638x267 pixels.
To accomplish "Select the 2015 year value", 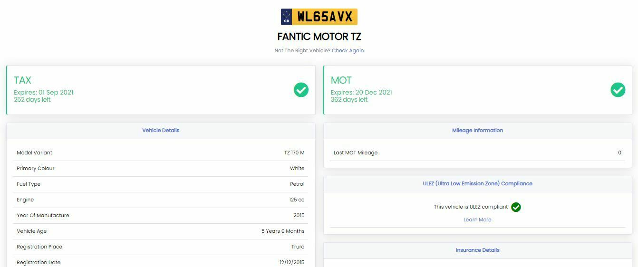I will tap(299, 215).
